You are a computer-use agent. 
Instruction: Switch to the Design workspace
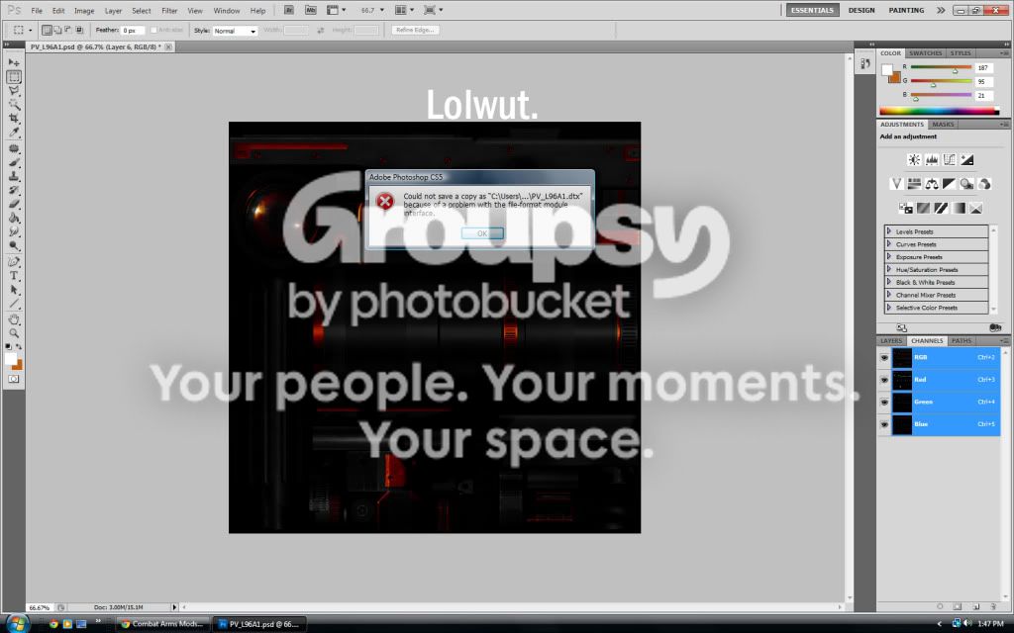(x=862, y=10)
